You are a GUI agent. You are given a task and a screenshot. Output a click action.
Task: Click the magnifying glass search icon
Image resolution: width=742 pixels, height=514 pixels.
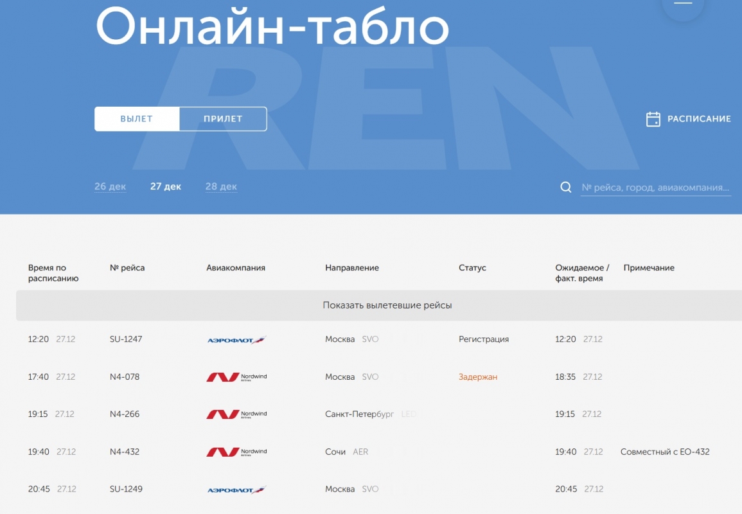pyautogui.click(x=566, y=187)
